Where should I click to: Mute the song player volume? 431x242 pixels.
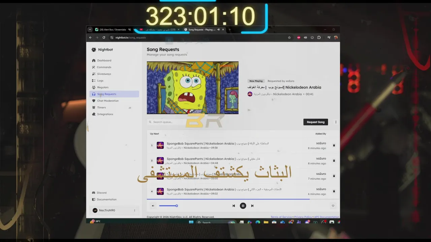tap(153, 206)
